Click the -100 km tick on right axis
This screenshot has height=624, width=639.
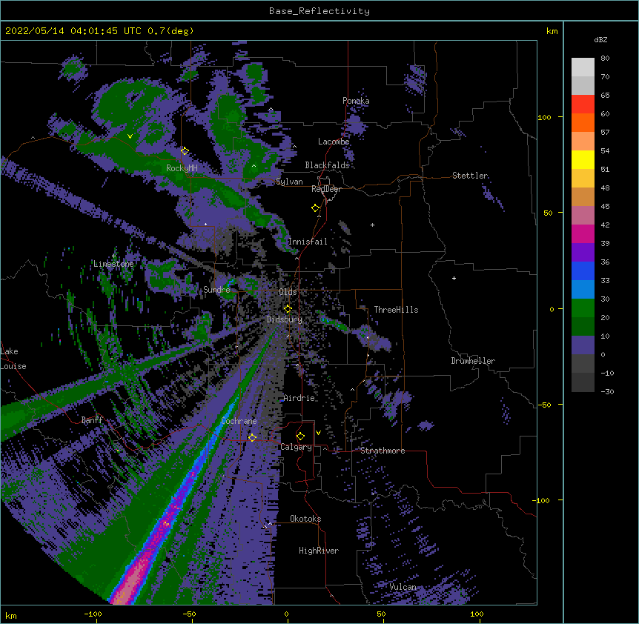tap(541, 500)
